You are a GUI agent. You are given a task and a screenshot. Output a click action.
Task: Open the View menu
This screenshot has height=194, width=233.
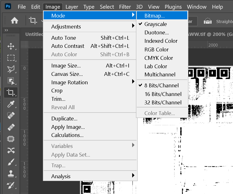pos(154,7)
